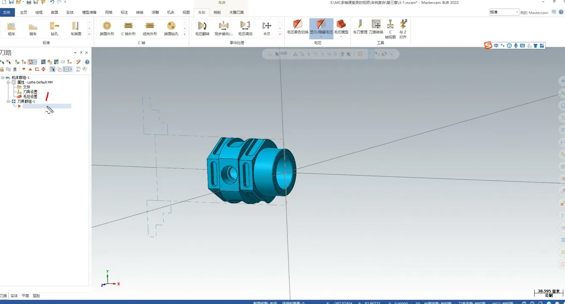Open the 标准 workspace dropdown
565x304 pixels.
click(504, 12)
